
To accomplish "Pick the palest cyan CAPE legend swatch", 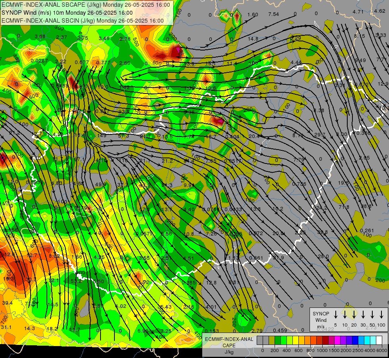I will click(373, 340).
